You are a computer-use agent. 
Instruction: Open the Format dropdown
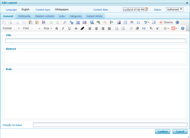coord(11,28)
